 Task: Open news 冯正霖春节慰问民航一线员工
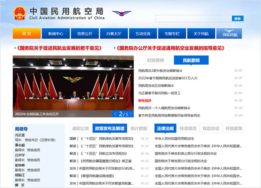[159, 93]
